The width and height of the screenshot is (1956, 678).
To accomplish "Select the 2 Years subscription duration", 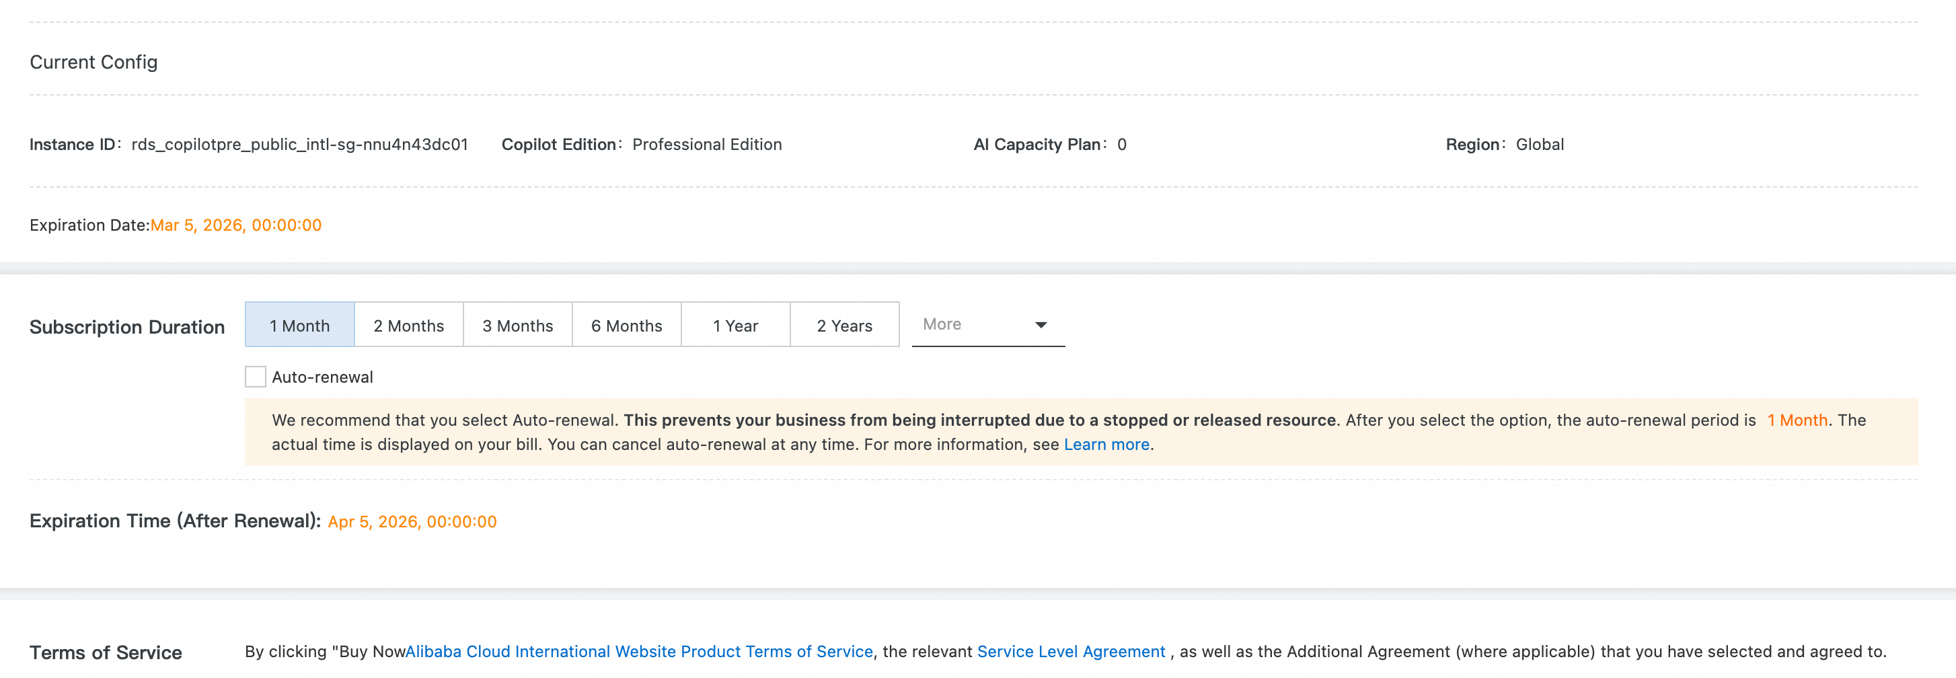I will tap(844, 326).
